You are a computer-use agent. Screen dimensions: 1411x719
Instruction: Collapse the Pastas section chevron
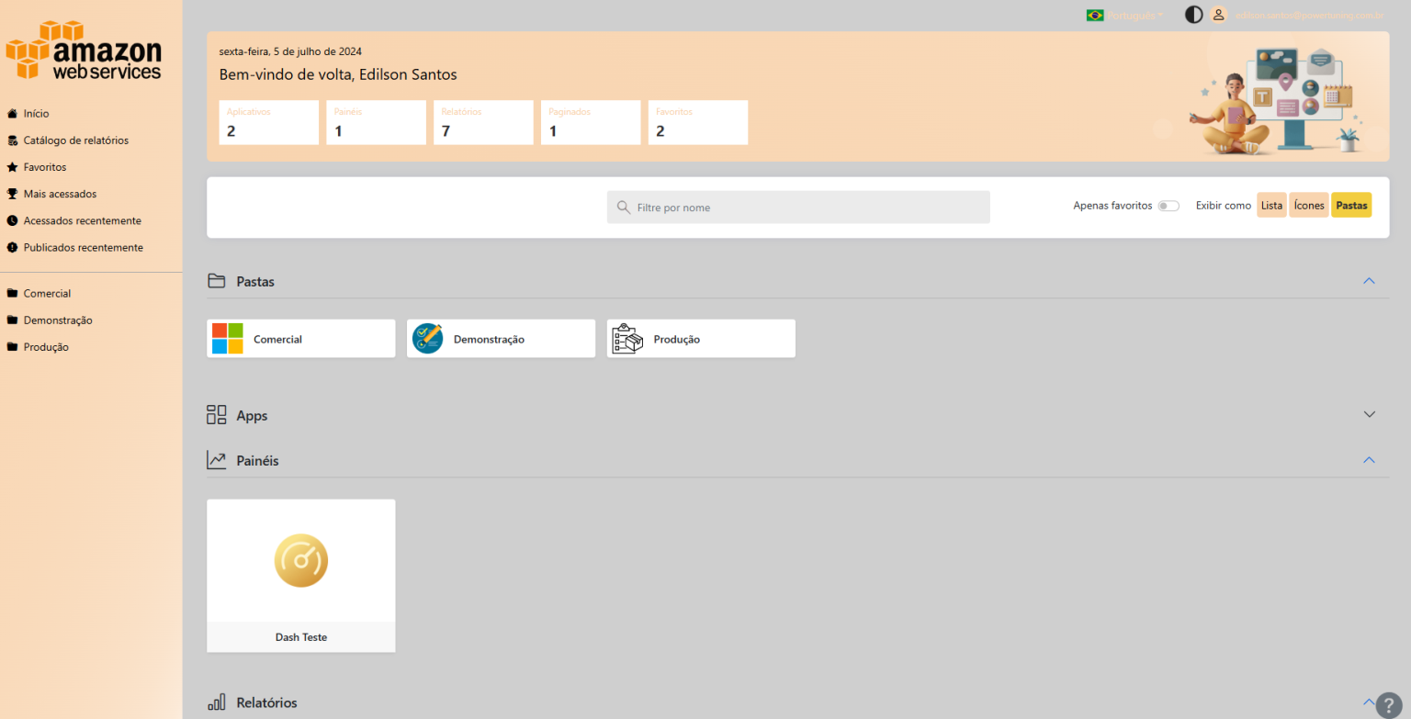point(1369,281)
